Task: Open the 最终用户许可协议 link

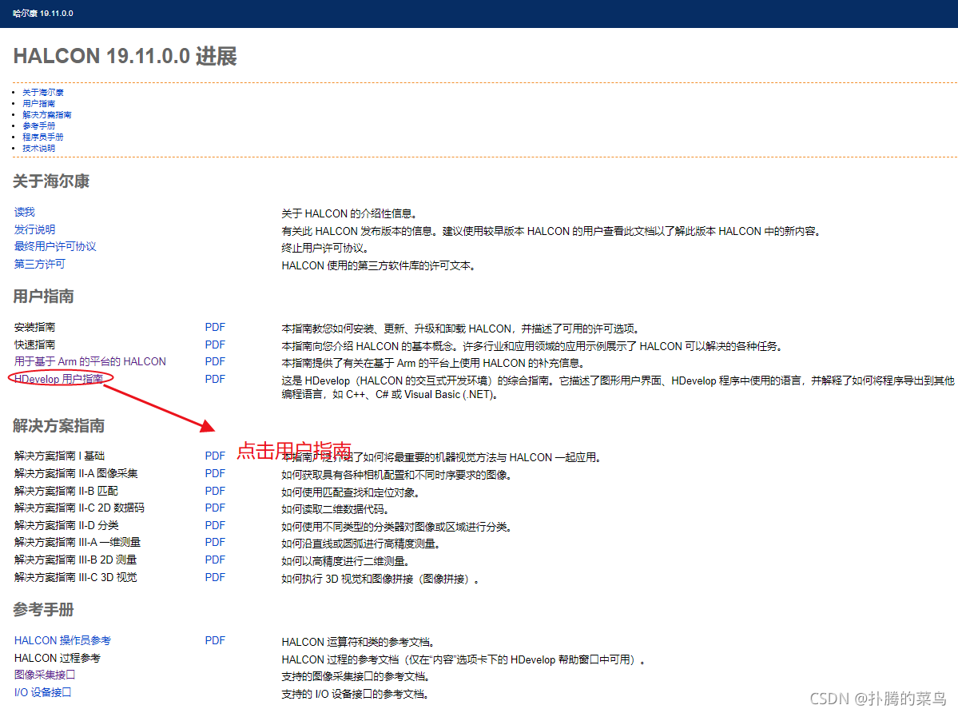Action: pos(55,246)
